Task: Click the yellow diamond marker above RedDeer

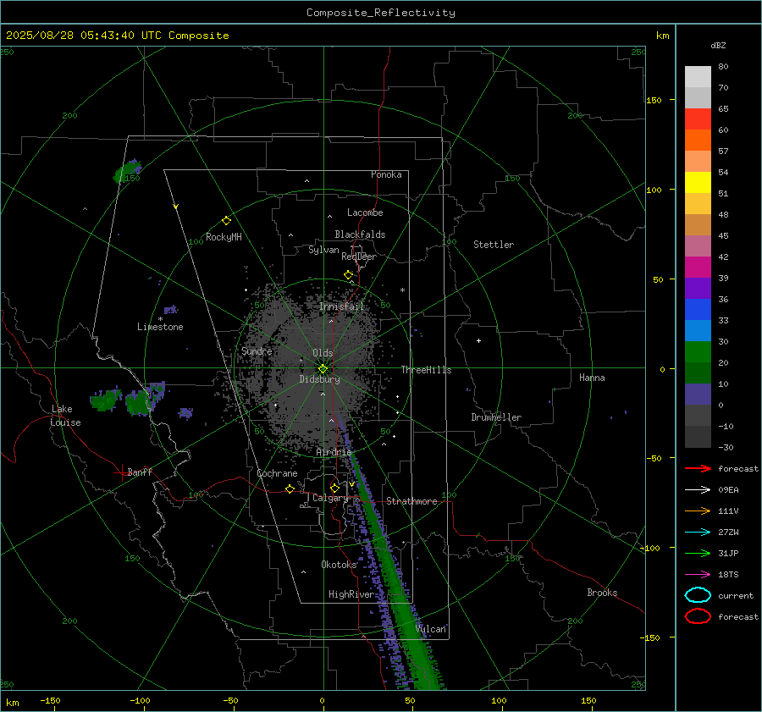Action: pos(348,275)
